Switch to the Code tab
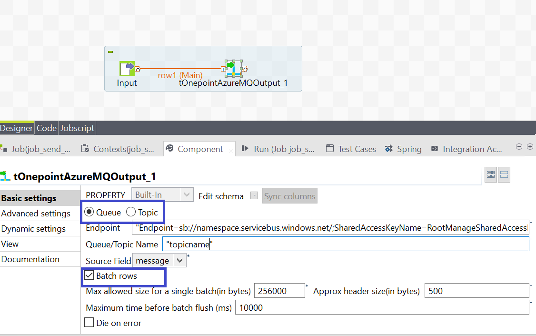The width and height of the screenshot is (536, 336). 47,128
